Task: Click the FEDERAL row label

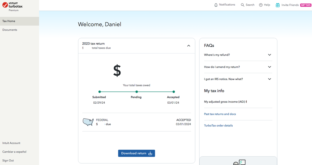Action: [x=102, y=120]
